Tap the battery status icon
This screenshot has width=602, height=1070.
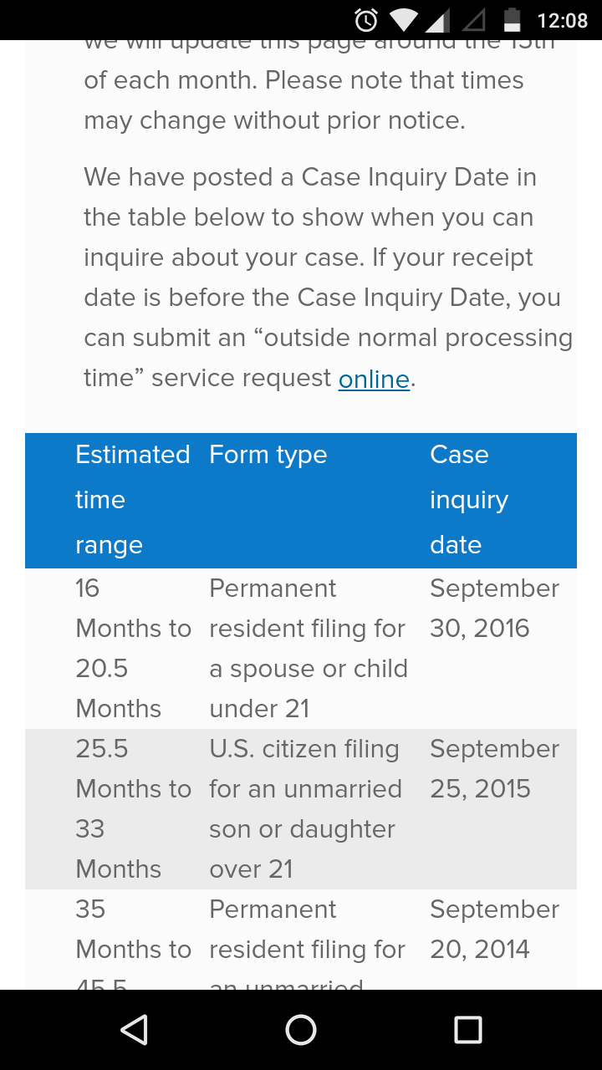click(x=512, y=20)
